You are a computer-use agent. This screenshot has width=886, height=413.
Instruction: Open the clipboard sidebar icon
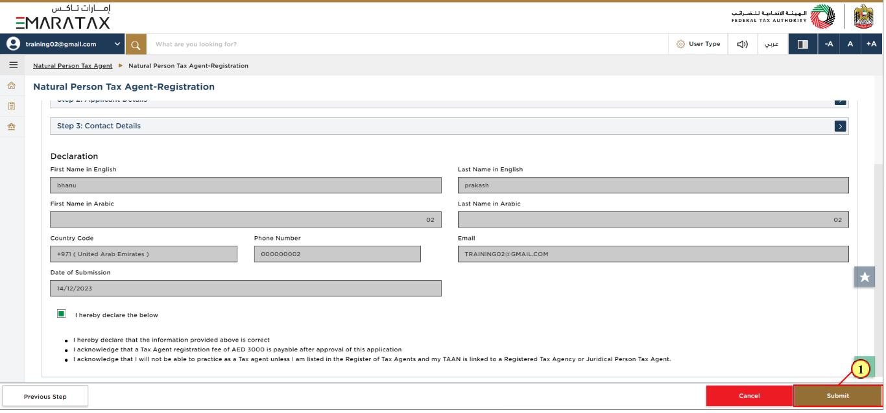11,106
